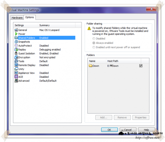165x142 pixels.
Task: Switch to the Hardware tab
Action: point(17,18)
